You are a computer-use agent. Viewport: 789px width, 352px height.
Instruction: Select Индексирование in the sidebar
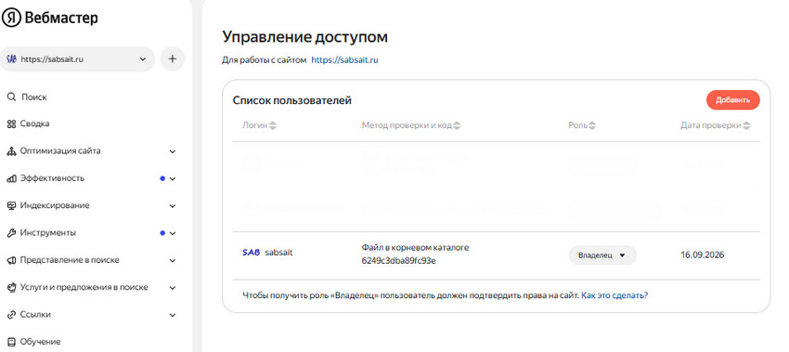pos(55,205)
